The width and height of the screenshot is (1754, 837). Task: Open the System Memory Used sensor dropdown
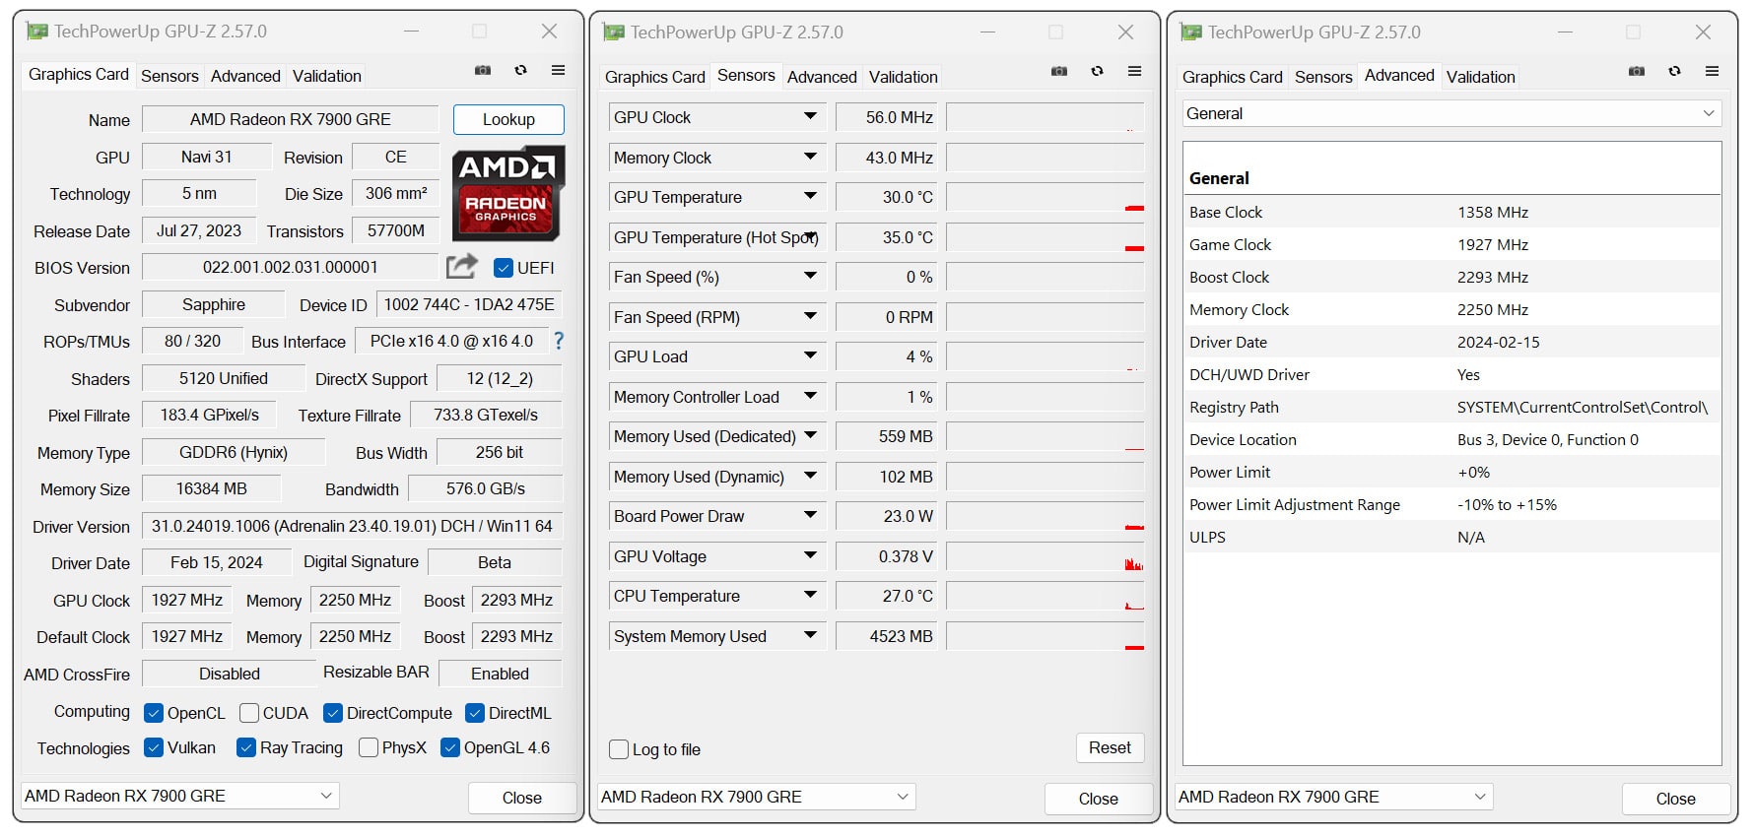[x=810, y=636]
